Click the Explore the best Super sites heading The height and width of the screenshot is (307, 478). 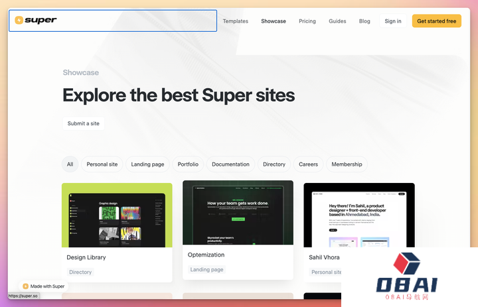[179, 95]
